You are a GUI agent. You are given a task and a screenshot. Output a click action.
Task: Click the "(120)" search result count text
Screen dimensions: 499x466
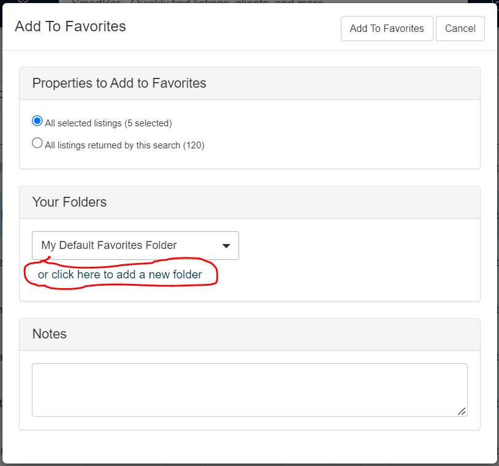pyautogui.click(x=194, y=145)
